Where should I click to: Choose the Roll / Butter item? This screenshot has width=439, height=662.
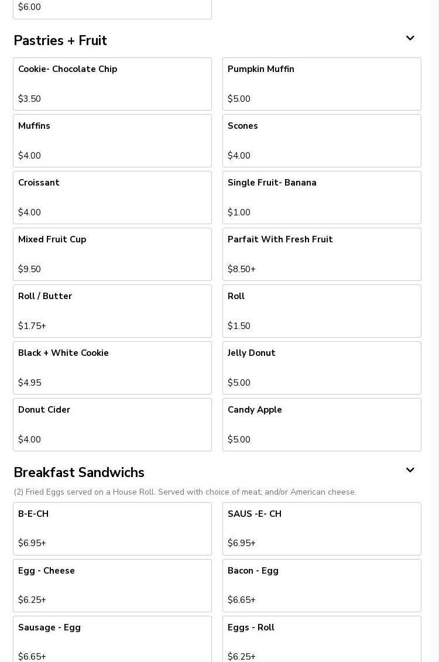pos(112,311)
